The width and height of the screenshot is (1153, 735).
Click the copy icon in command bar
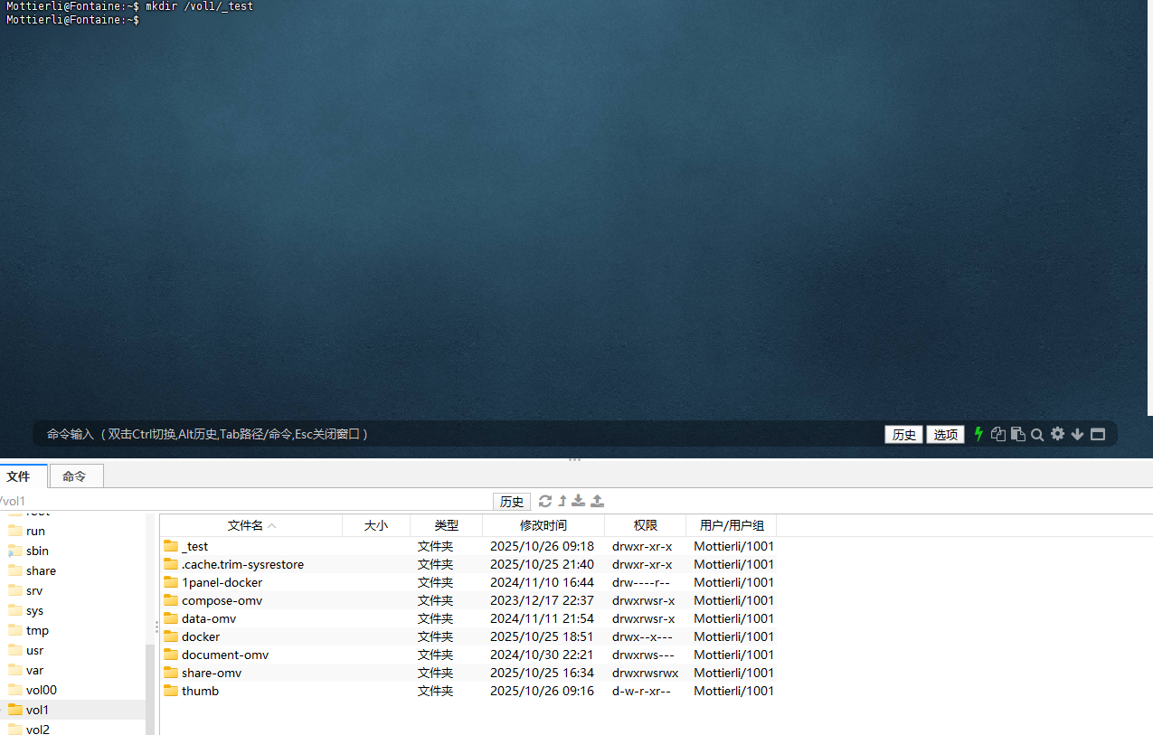(x=998, y=434)
